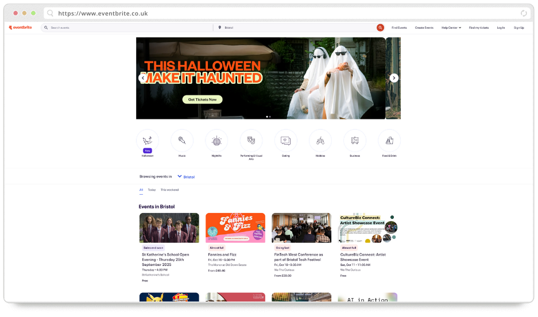Open the Bristol browsing location dropdown

click(x=186, y=177)
